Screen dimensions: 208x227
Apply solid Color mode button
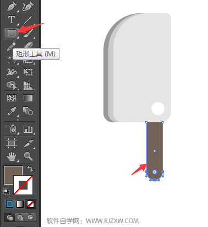9,204
